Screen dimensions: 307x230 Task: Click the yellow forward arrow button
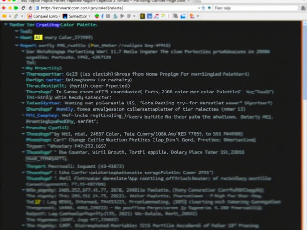tap(10, 8)
